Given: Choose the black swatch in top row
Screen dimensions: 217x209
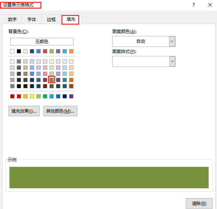Looking at the screenshot, I should [19, 51].
